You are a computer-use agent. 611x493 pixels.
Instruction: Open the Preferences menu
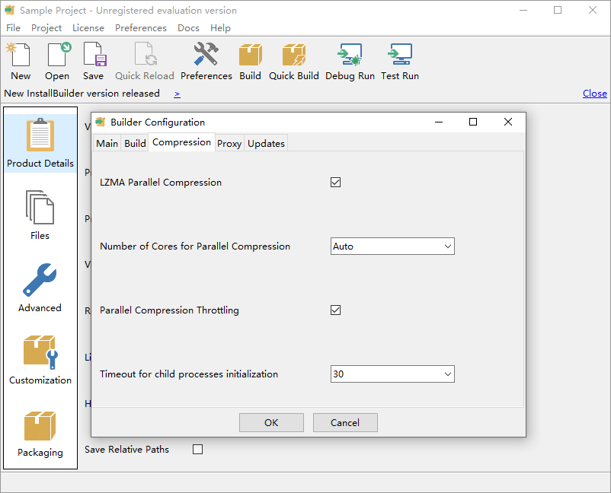[x=141, y=28]
